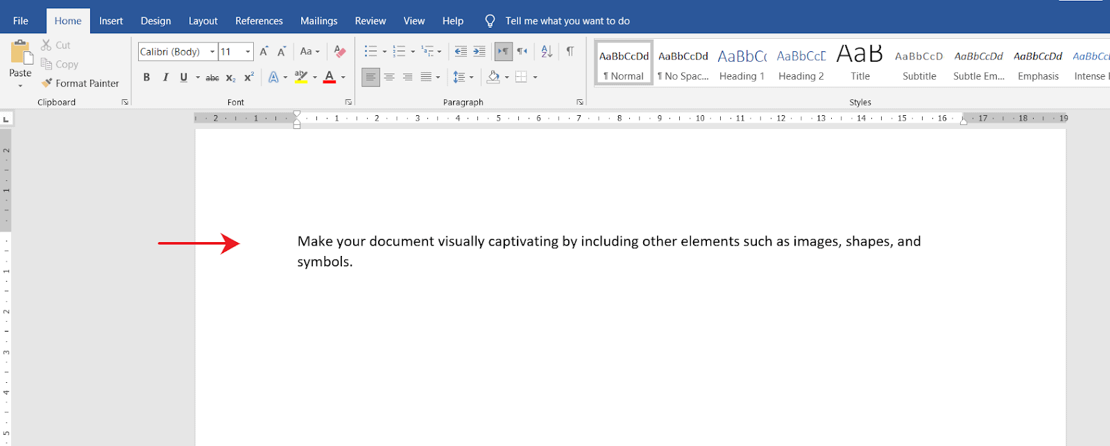The height and width of the screenshot is (446, 1110).
Task: Increase paragraph indent
Action: pos(479,51)
